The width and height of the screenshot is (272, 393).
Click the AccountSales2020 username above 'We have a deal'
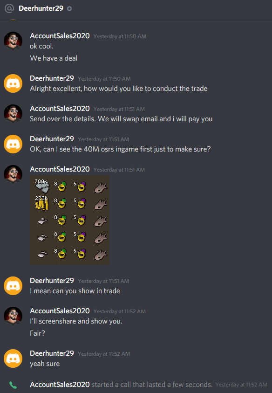coord(60,36)
